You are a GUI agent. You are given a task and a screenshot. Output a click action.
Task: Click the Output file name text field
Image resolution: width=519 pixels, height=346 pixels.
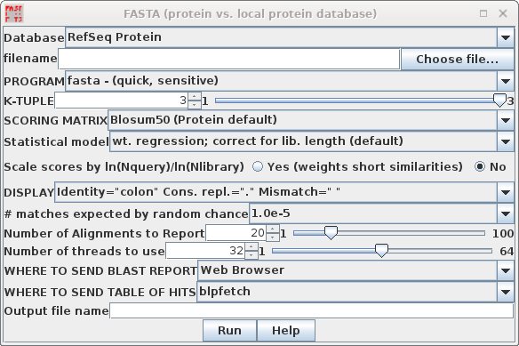coord(311,311)
